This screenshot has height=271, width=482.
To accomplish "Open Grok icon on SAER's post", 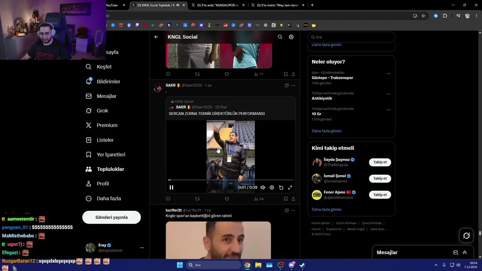I will coord(287,85).
